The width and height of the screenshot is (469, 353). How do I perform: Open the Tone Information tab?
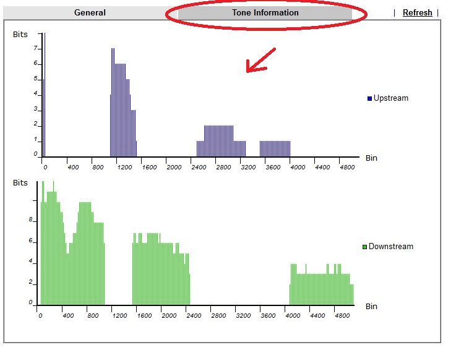(265, 12)
